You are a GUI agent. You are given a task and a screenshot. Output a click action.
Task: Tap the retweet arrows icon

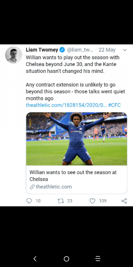tap(61, 201)
